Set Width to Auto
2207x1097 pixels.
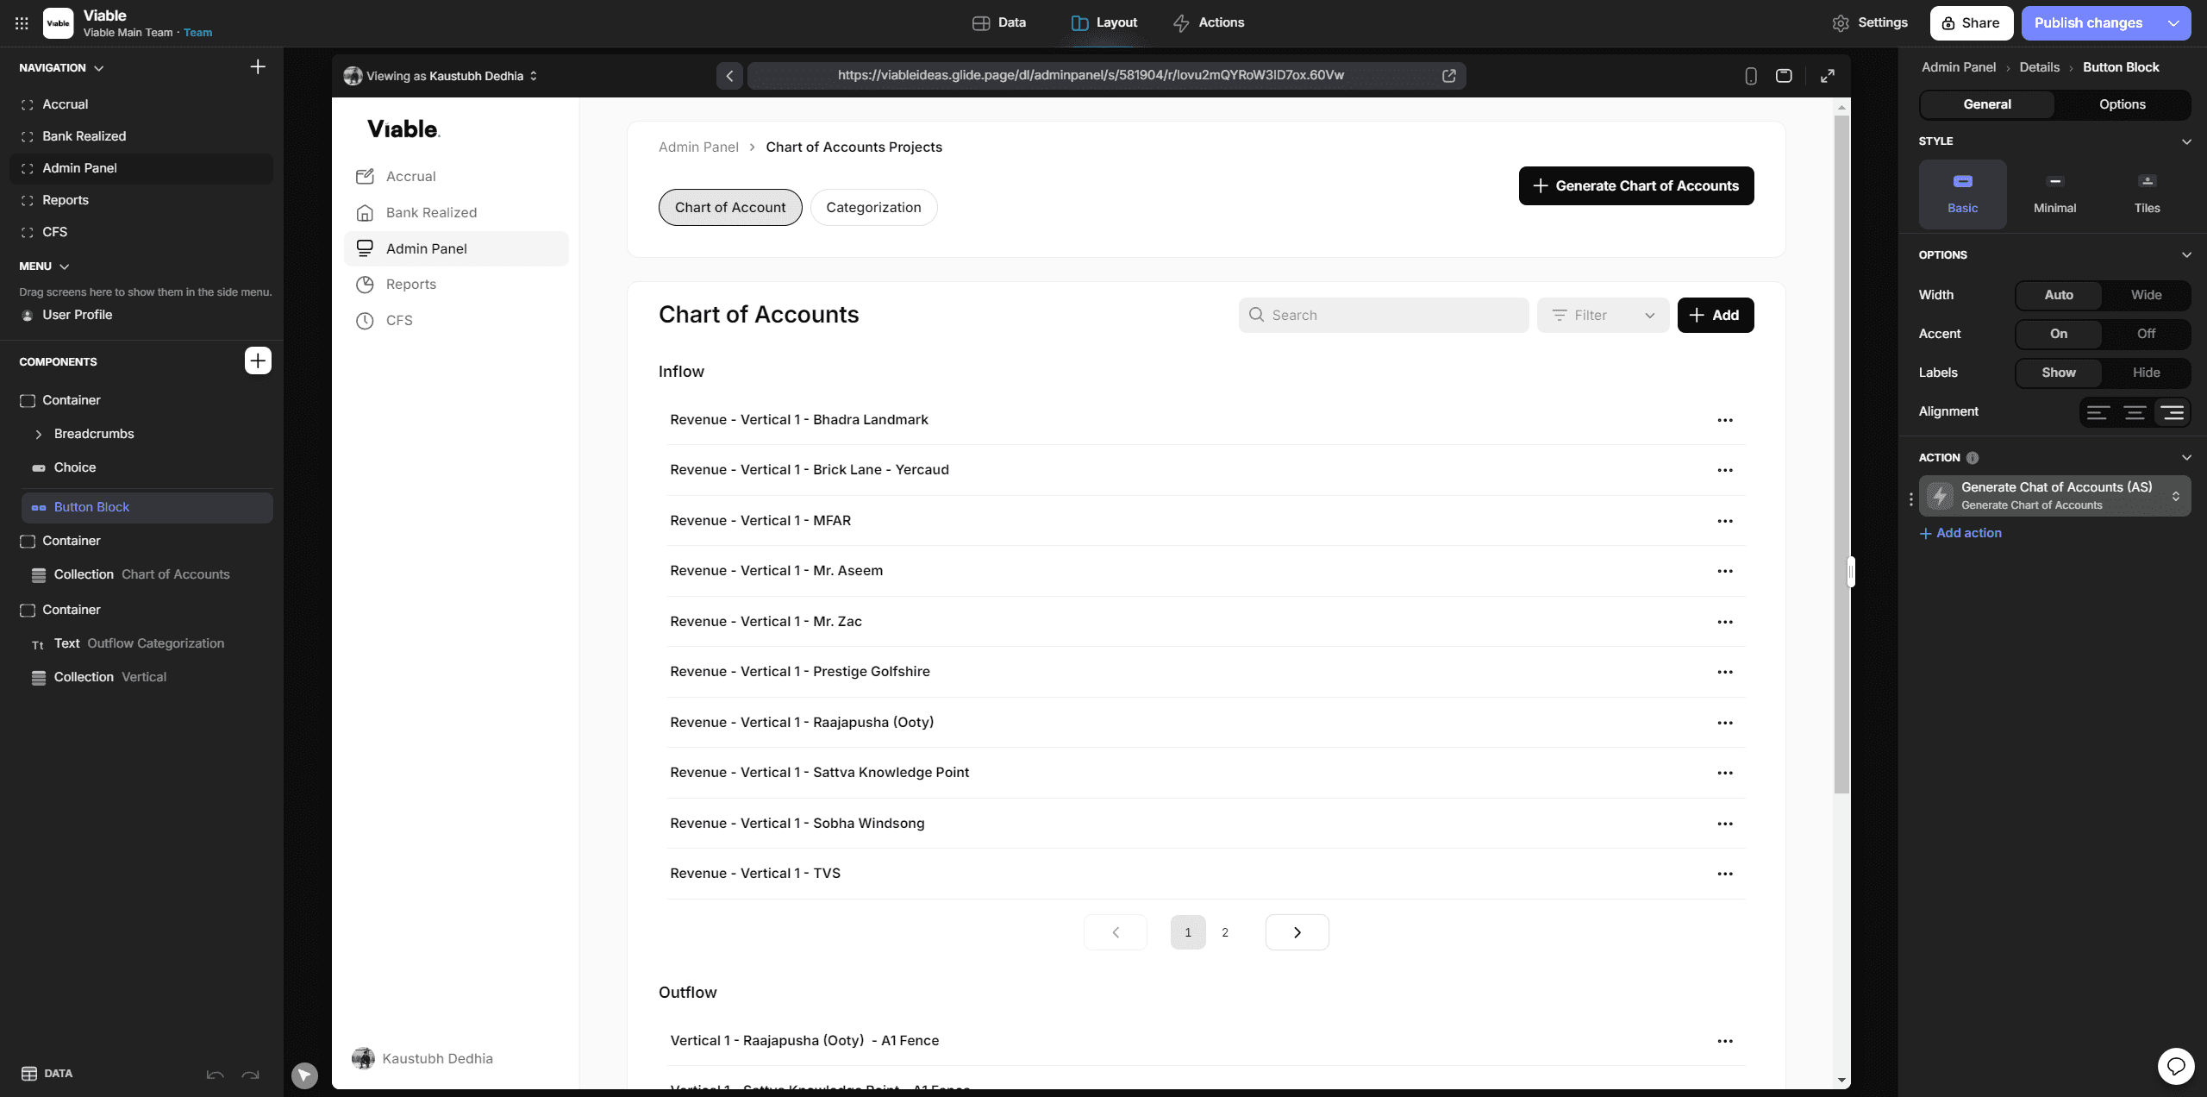(x=2058, y=295)
